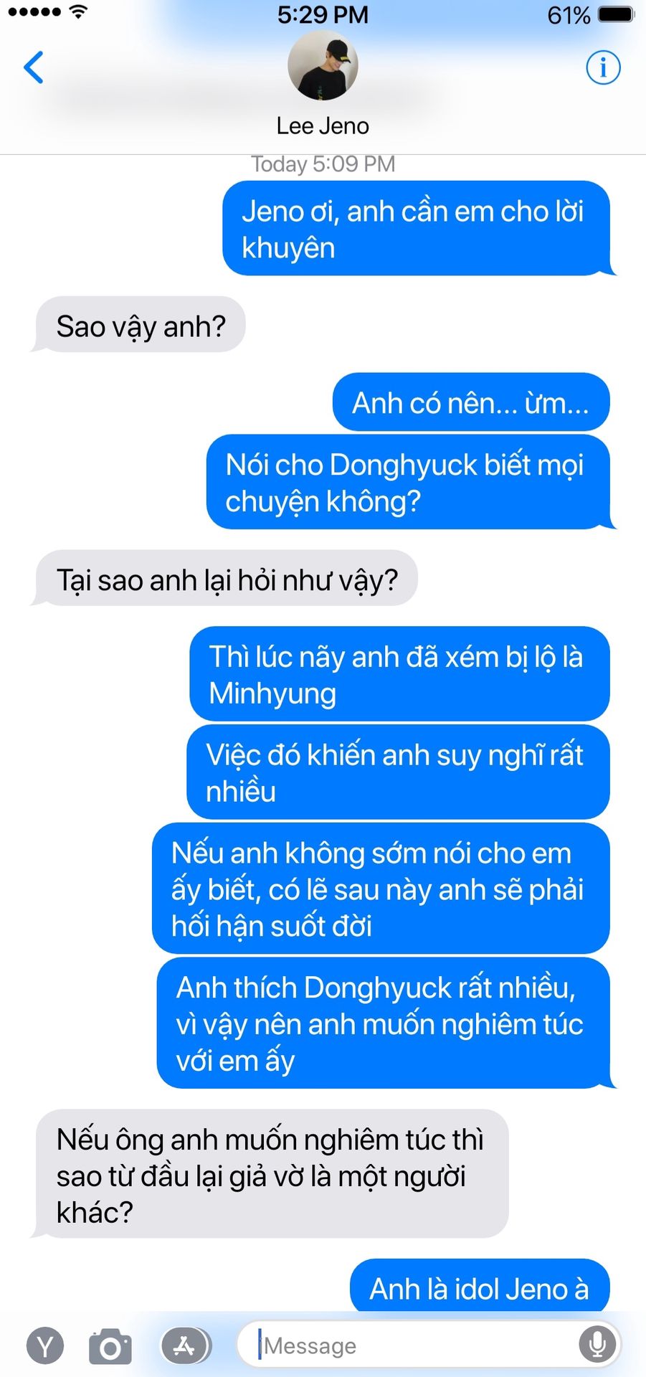
Task: Tap the "Today 5:09 PM" timestamp
Action: point(323,164)
